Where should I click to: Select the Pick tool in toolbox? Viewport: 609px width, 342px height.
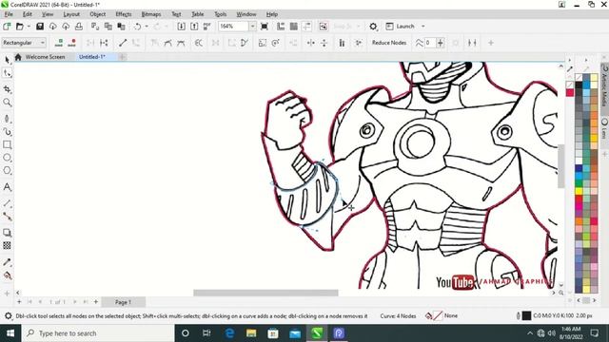(x=7, y=60)
